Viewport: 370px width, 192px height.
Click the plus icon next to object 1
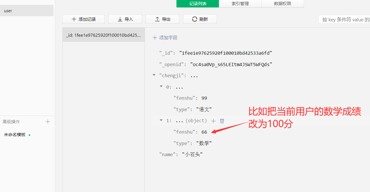click(x=213, y=121)
